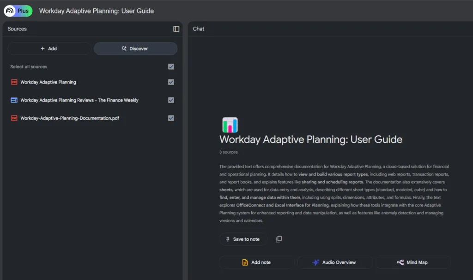Click the copy icon next to Save to note
This screenshot has width=473, height=280.
coord(279,239)
